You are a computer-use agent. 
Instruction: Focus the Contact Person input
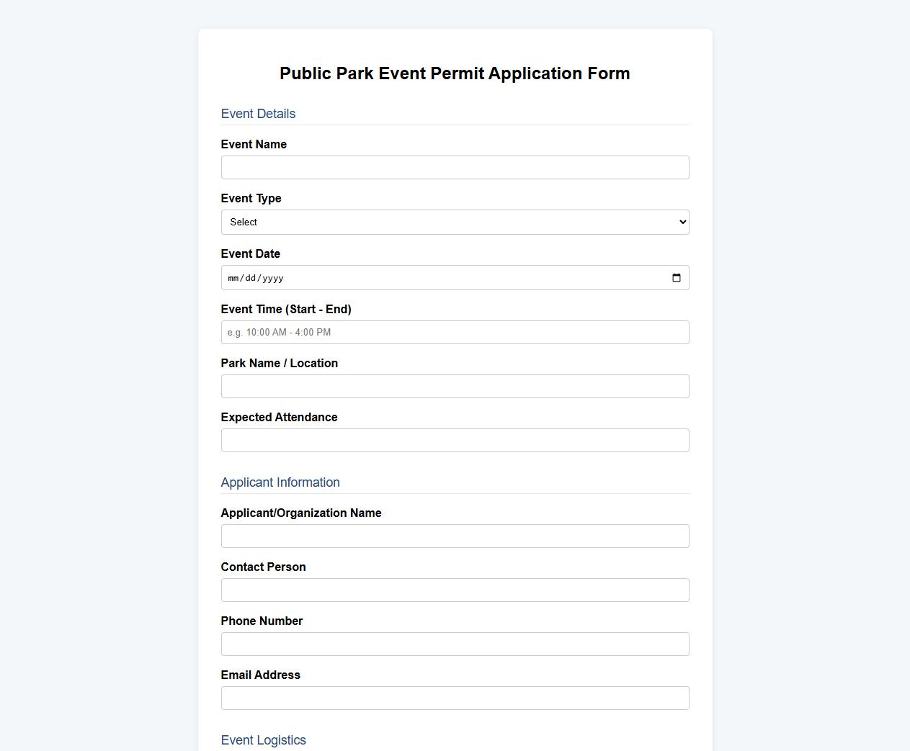click(455, 590)
